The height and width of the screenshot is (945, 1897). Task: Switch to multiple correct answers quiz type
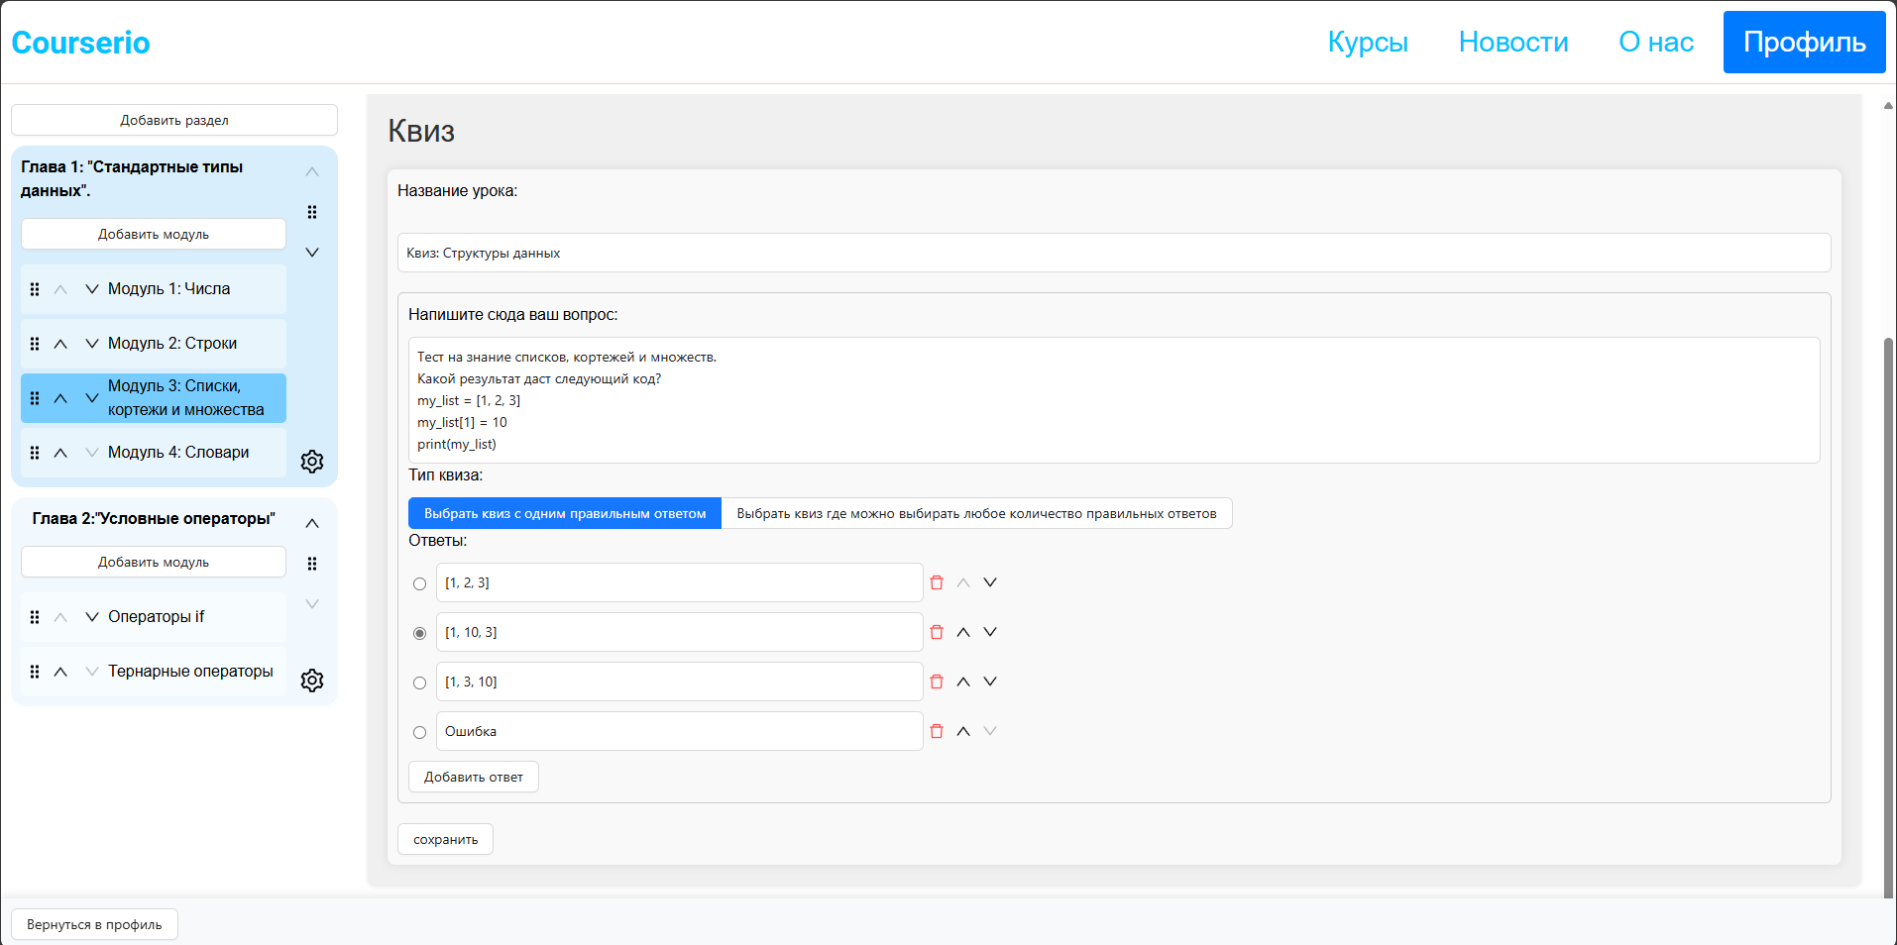tap(976, 513)
